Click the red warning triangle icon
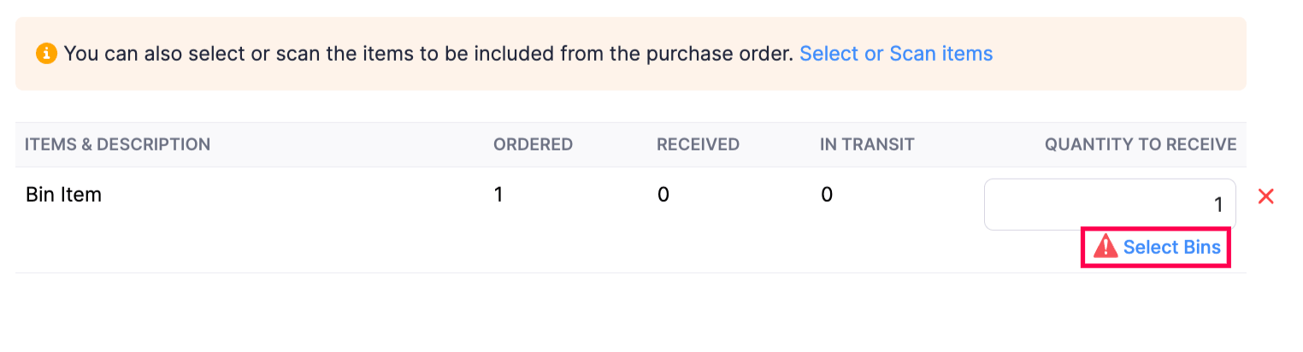This screenshot has width=1303, height=352. coord(1105,247)
